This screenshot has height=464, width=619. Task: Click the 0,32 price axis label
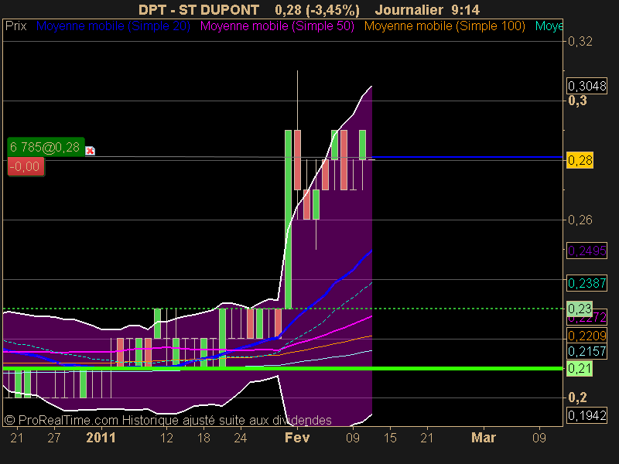coord(580,42)
